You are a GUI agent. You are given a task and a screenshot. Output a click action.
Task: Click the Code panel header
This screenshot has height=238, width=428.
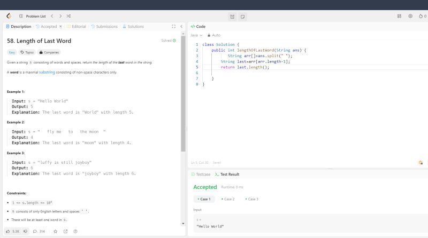pos(198,26)
